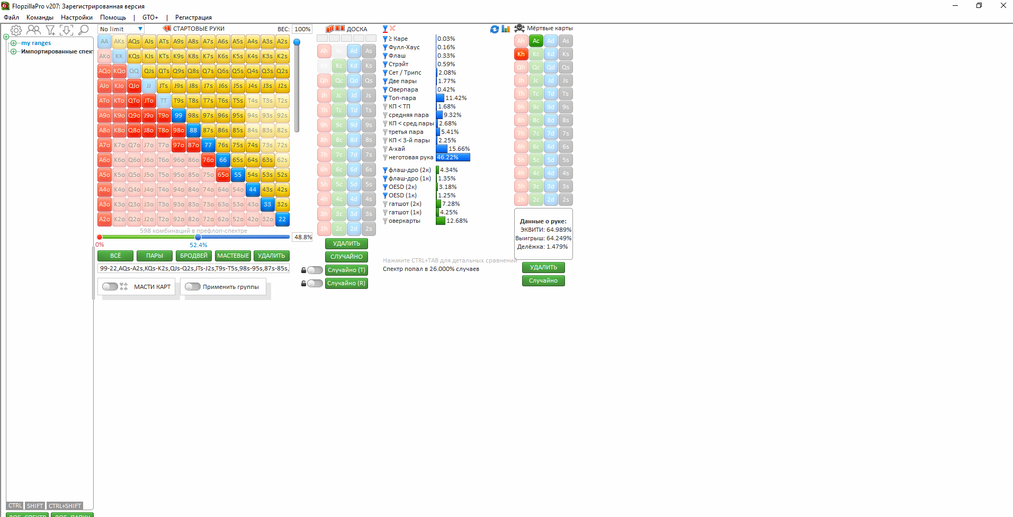Viewport: 1013px width, 517px height.
Task: Click the skull dead cards icon
Action: [x=519, y=28]
